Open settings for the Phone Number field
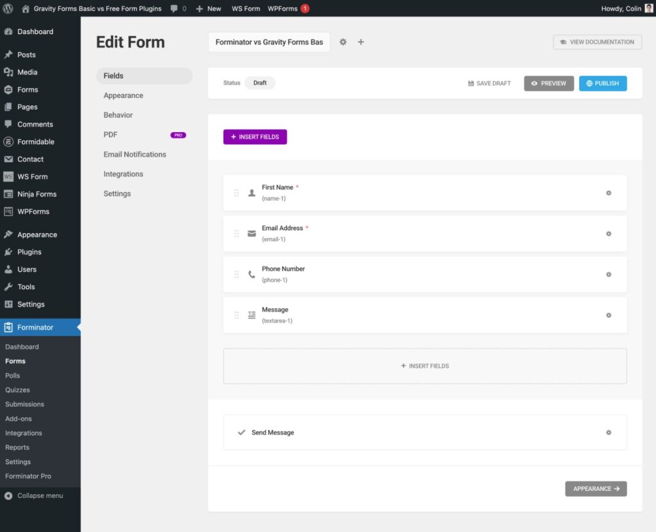 (609, 274)
